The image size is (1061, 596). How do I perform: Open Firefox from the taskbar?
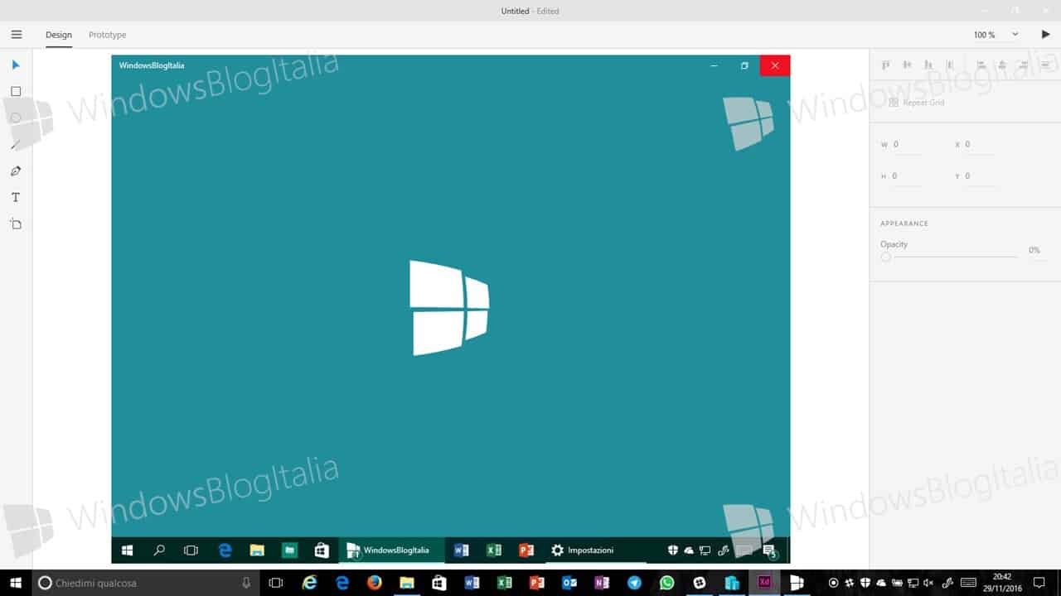[x=374, y=583]
